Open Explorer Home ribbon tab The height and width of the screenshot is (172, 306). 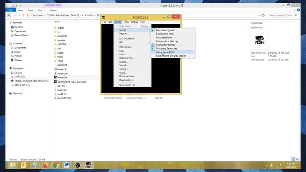(21, 10)
